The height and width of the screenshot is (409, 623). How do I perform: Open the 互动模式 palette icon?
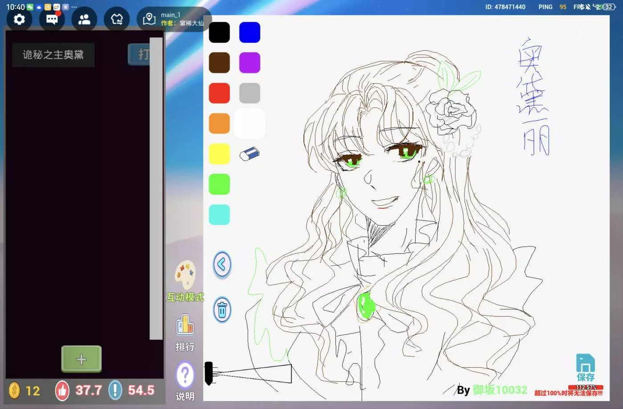tap(185, 281)
